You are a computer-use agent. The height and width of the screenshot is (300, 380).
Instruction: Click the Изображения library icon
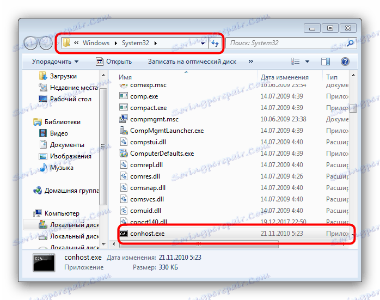click(43, 156)
